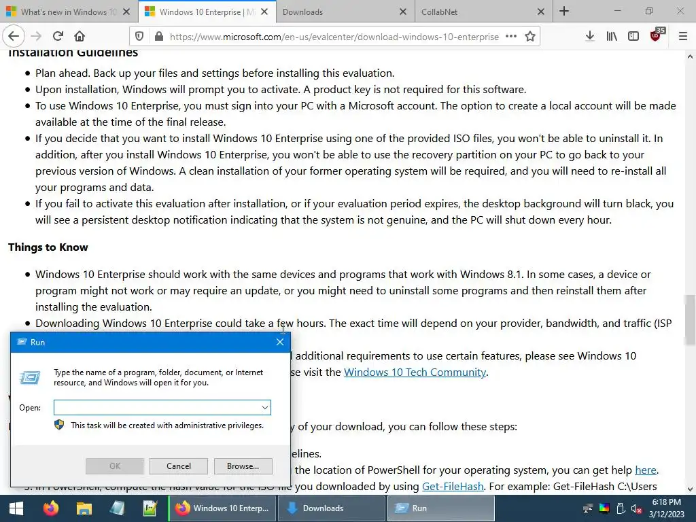696x522 pixels.
Task: Cancel the Run dialog
Action: click(x=179, y=466)
